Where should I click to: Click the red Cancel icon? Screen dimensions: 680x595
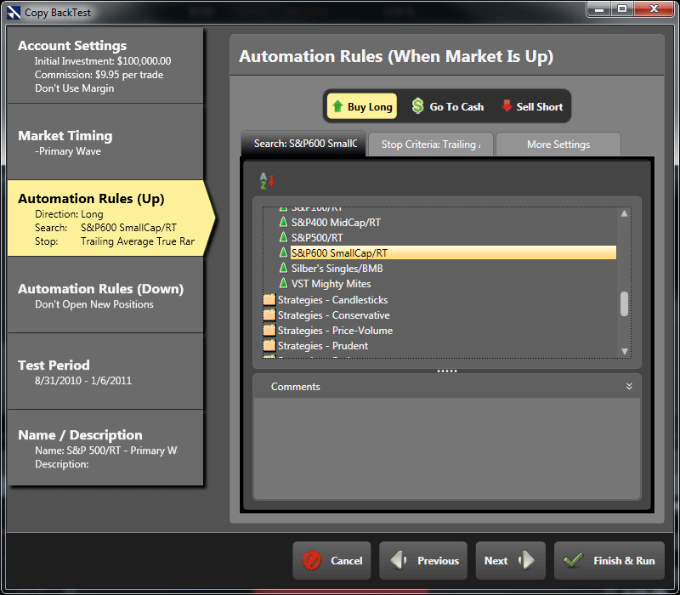click(x=312, y=561)
